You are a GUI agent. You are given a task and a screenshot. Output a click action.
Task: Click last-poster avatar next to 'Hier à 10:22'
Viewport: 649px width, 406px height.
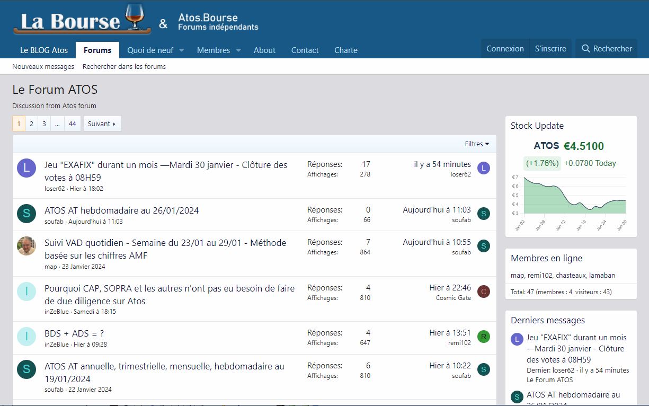(x=484, y=369)
